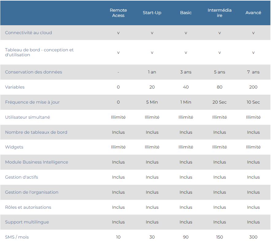
Task: Click the Remote Acess column header
Action: click(x=118, y=13)
